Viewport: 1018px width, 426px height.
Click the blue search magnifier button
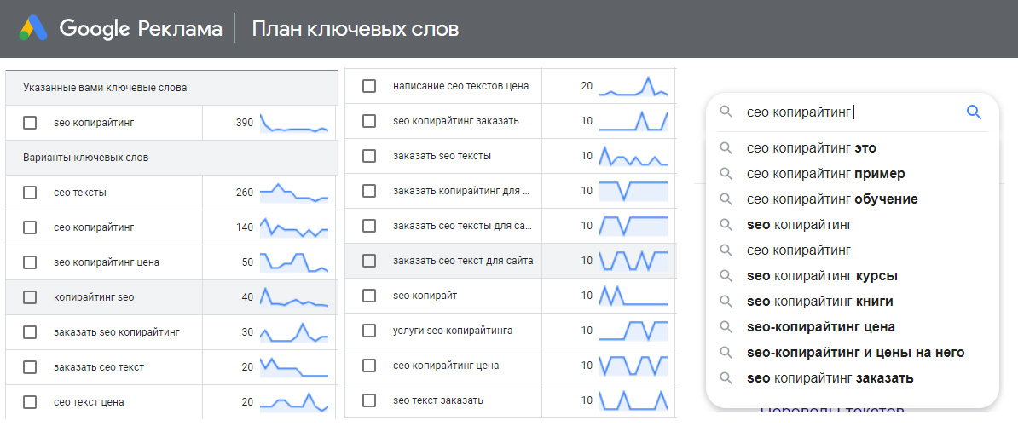pyautogui.click(x=974, y=112)
